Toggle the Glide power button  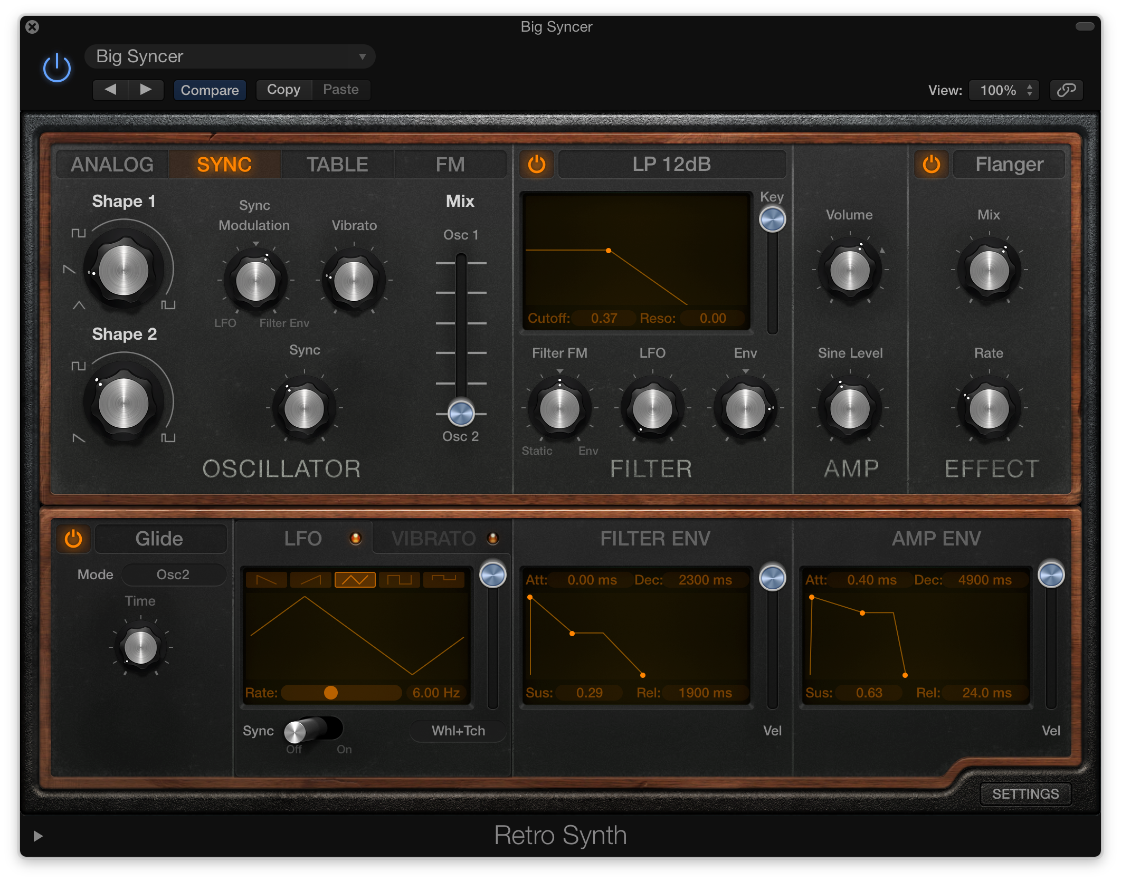point(74,539)
